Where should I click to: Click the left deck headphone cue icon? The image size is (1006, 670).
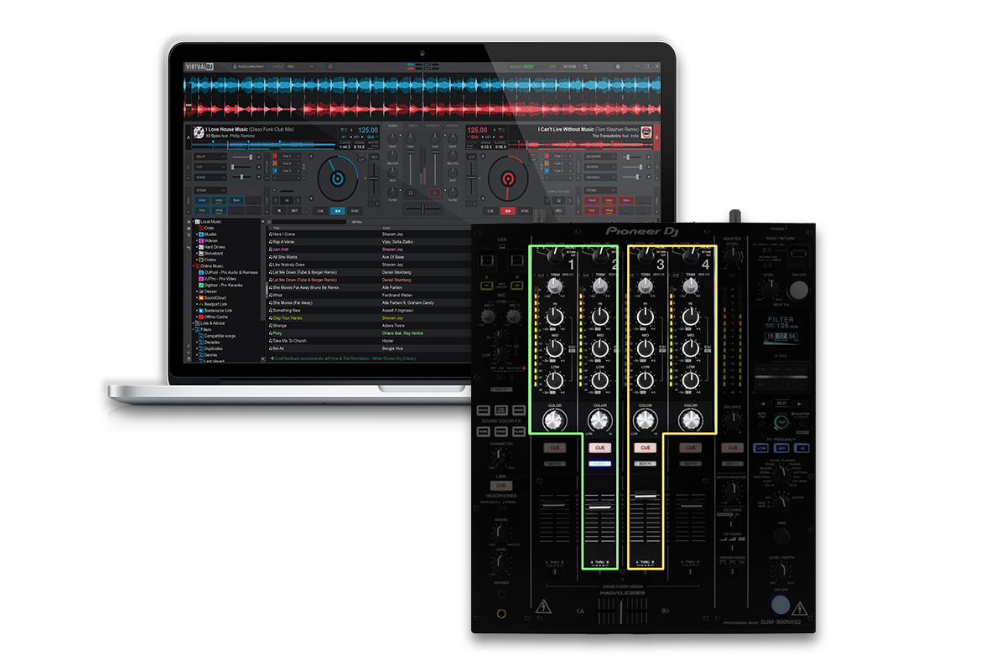click(411, 194)
